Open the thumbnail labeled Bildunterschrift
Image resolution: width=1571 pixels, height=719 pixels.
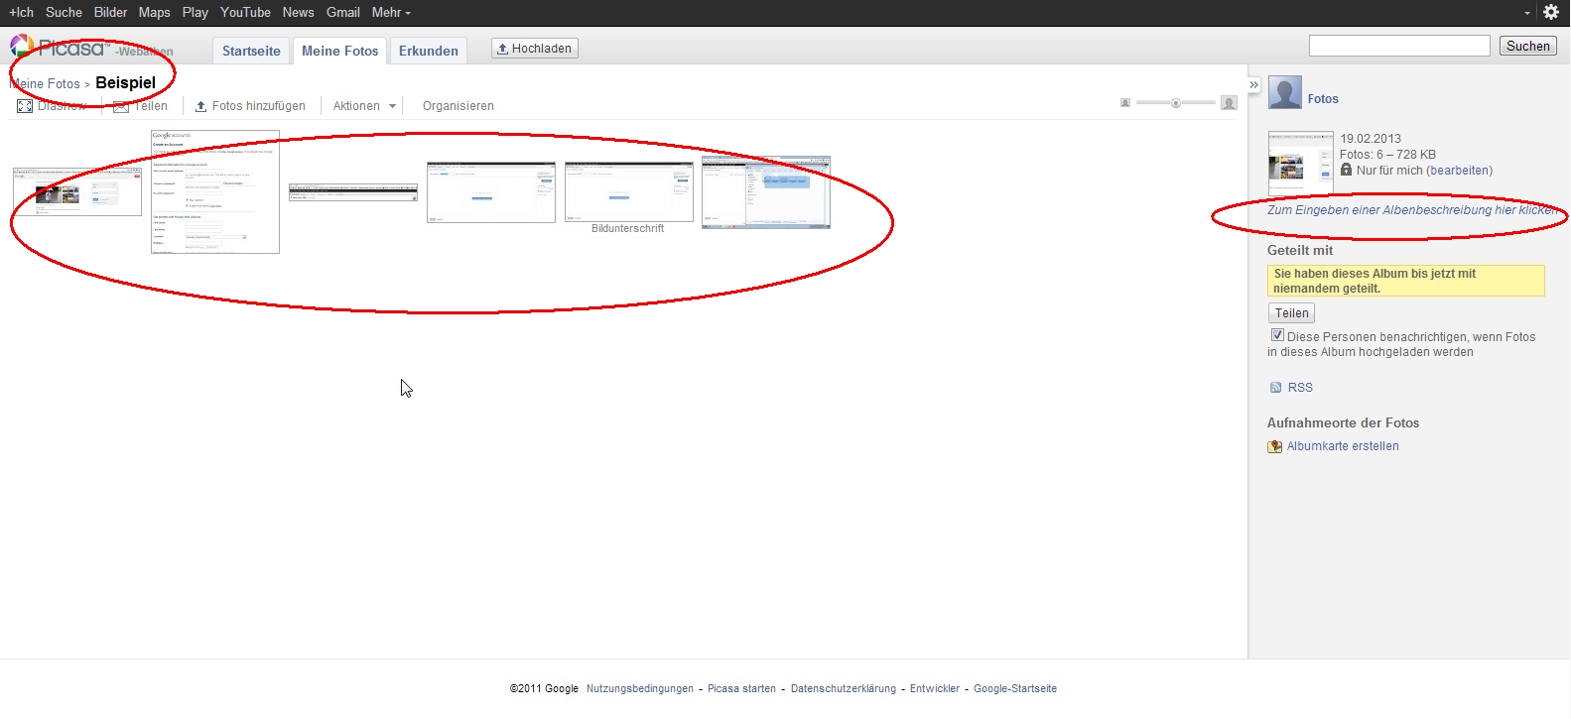(628, 192)
